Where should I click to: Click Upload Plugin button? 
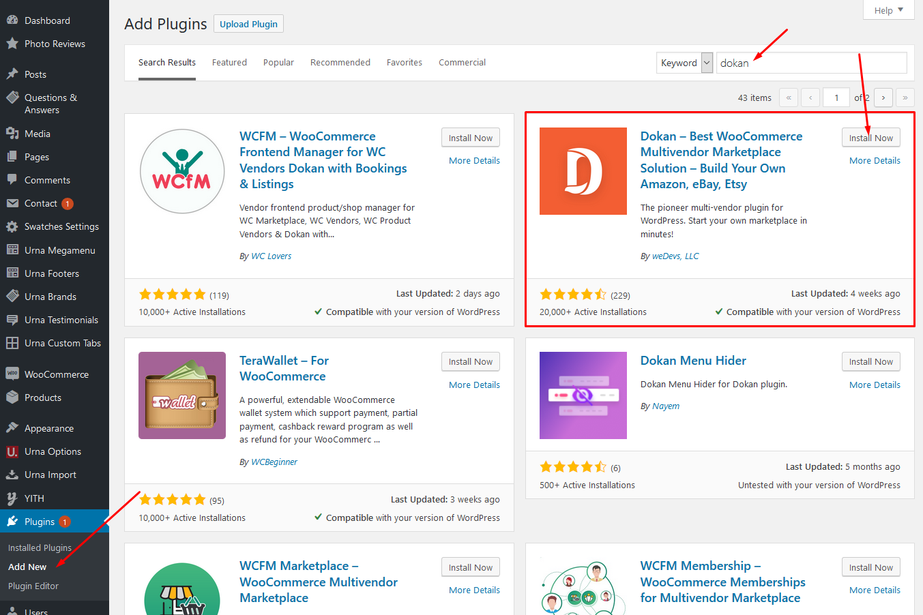[248, 24]
